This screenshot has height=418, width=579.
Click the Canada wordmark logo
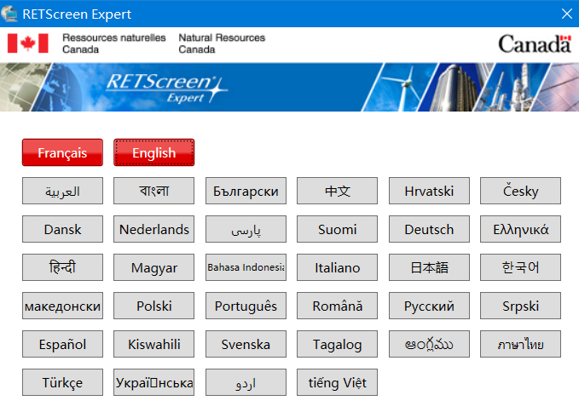point(535,44)
